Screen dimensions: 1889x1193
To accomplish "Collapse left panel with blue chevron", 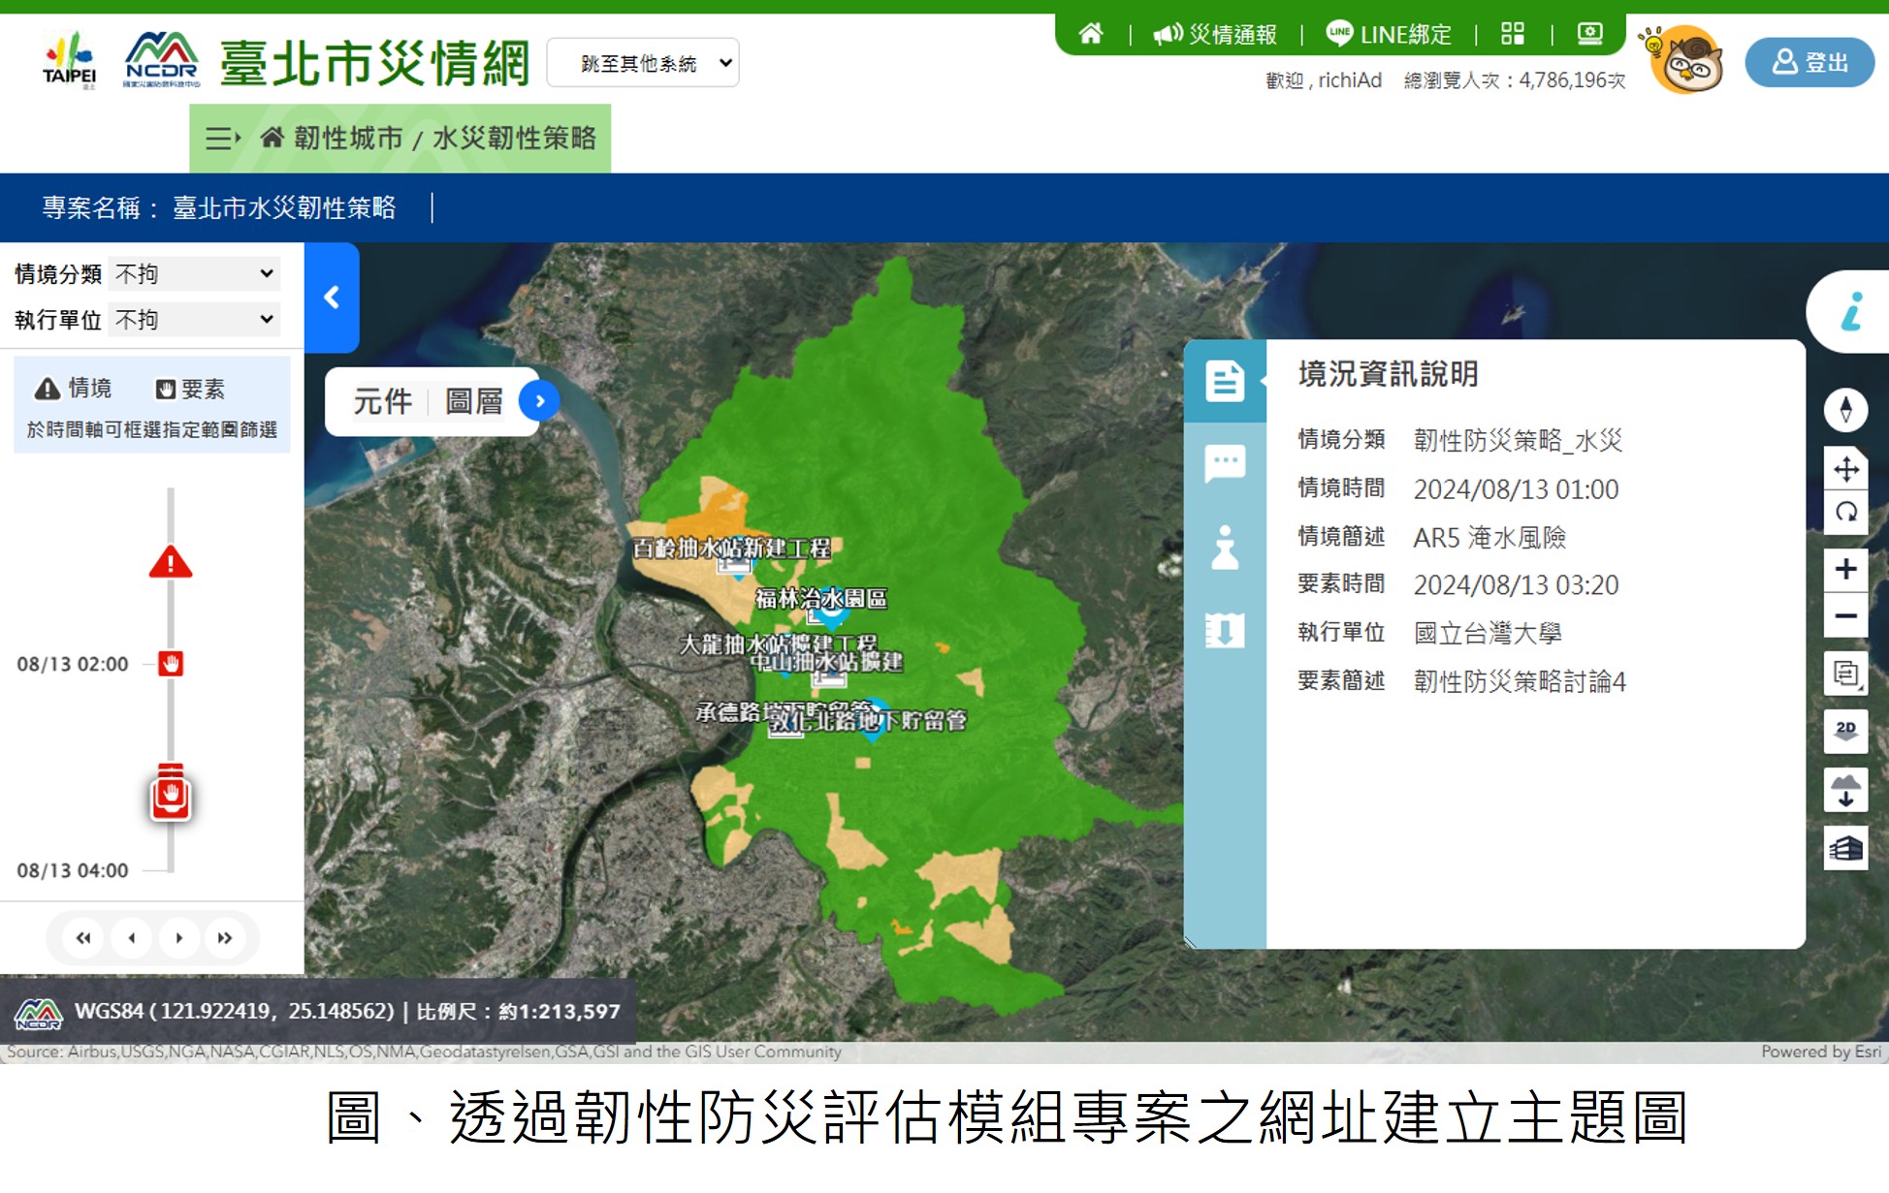I will 332,298.
